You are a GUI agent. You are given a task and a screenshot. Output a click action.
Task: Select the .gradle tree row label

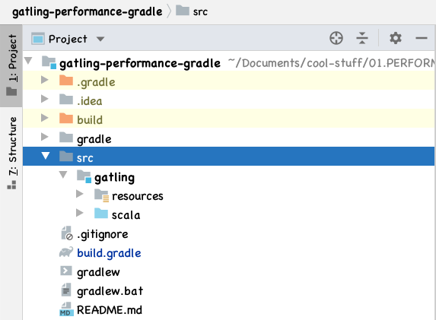click(x=96, y=82)
